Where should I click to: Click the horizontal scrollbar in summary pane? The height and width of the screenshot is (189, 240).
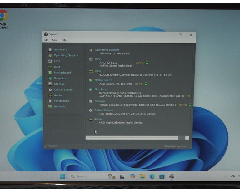137,138
